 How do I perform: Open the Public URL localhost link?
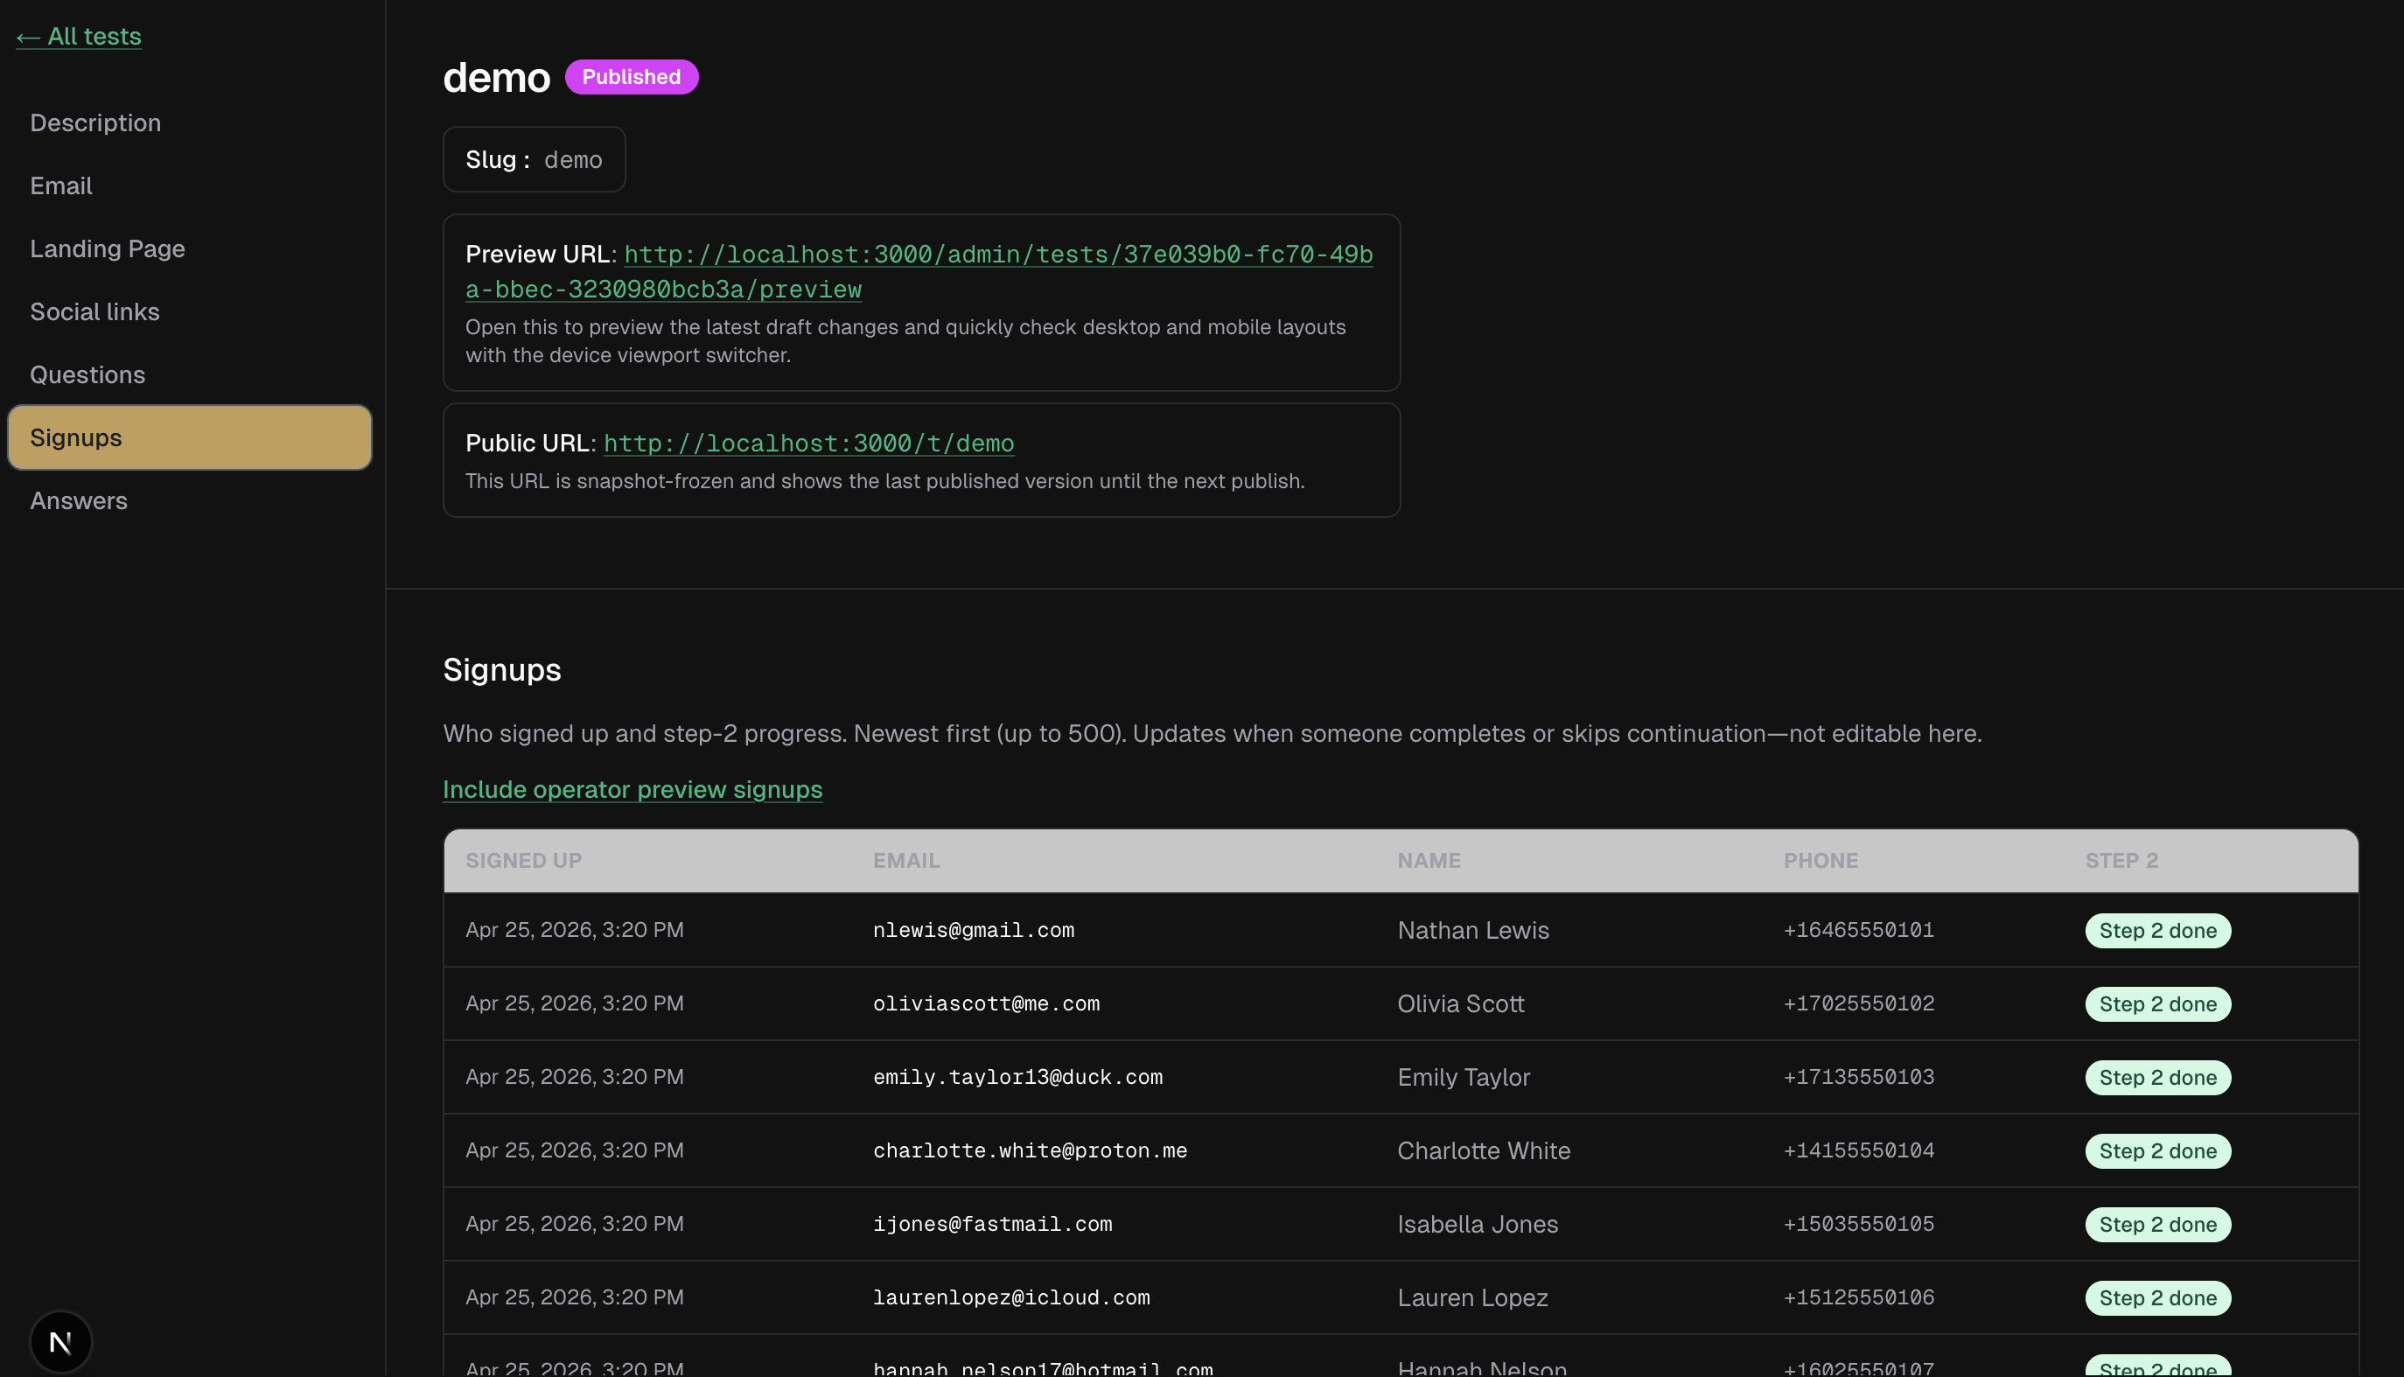[x=808, y=443]
